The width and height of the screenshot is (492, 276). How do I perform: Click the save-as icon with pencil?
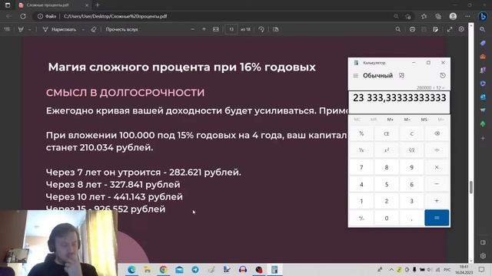pos(436,29)
